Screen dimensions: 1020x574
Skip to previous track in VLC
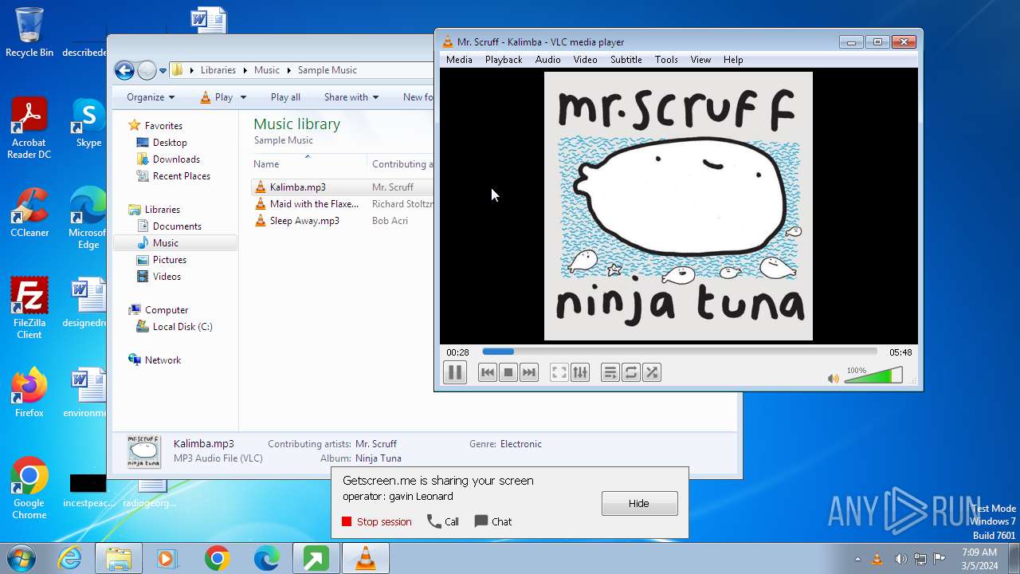(488, 372)
